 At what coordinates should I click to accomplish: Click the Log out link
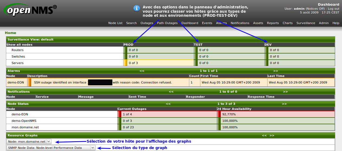tap(334, 9)
